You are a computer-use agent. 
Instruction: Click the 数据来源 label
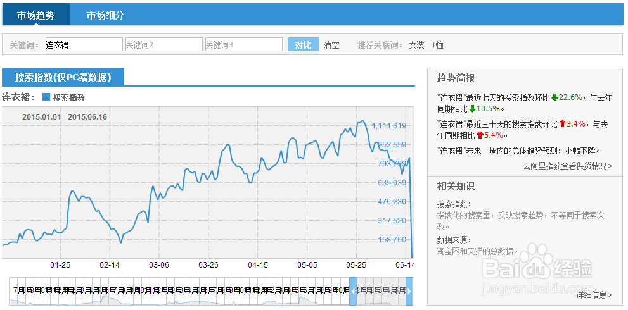point(454,240)
